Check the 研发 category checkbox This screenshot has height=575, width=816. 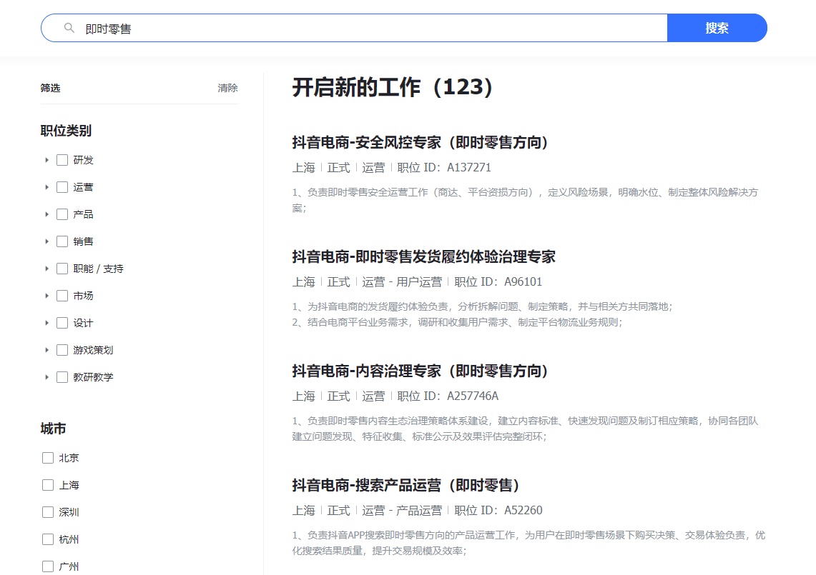pyautogui.click(x=62, y=159)
